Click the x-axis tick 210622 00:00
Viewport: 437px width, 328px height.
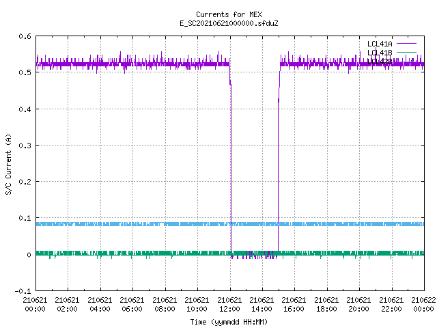[x=423, y=304]
